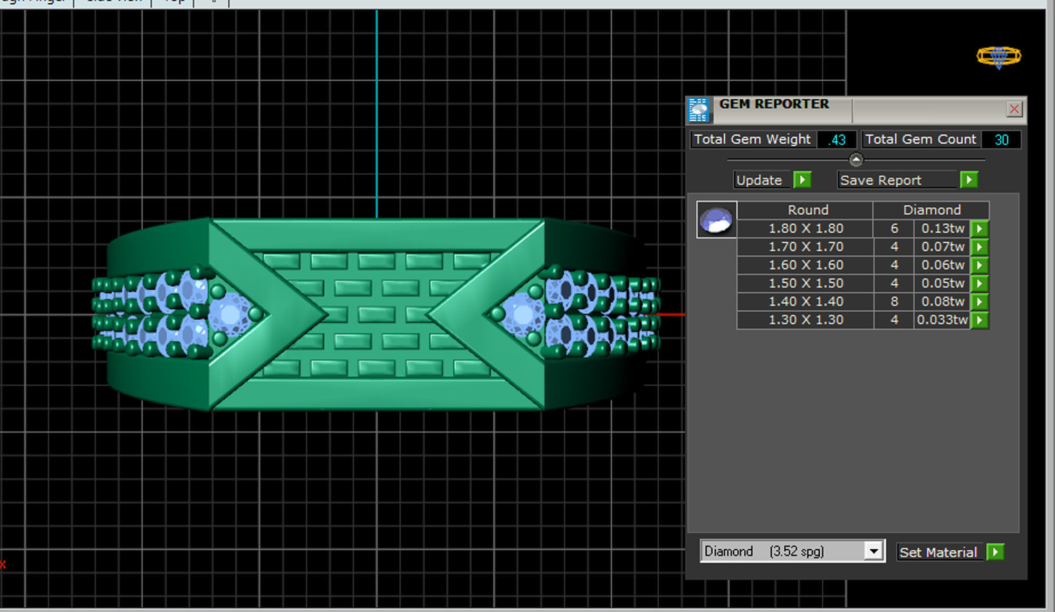The width and height of the screenshot is (1055, 612).
Task: Click the gold ring gem logo icon
Action: tap(999, 56)
